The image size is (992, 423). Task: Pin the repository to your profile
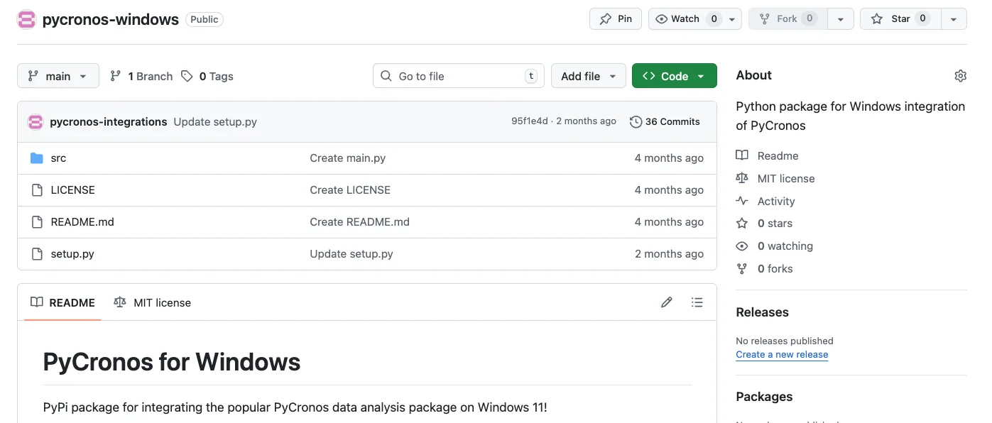616,19
